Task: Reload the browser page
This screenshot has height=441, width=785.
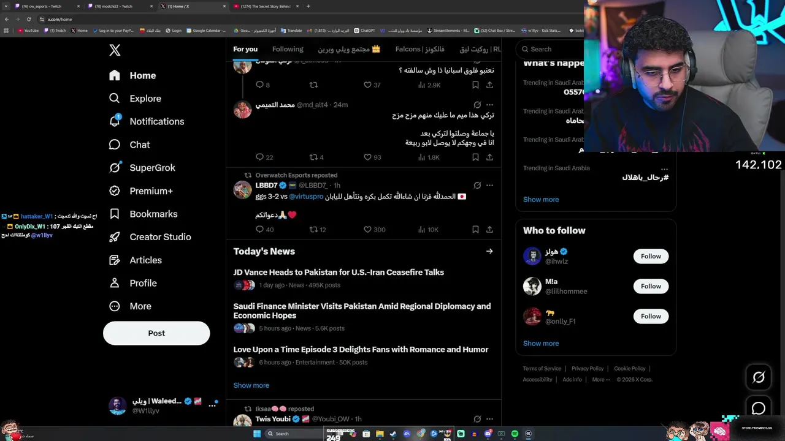Action: click(28, 19)
